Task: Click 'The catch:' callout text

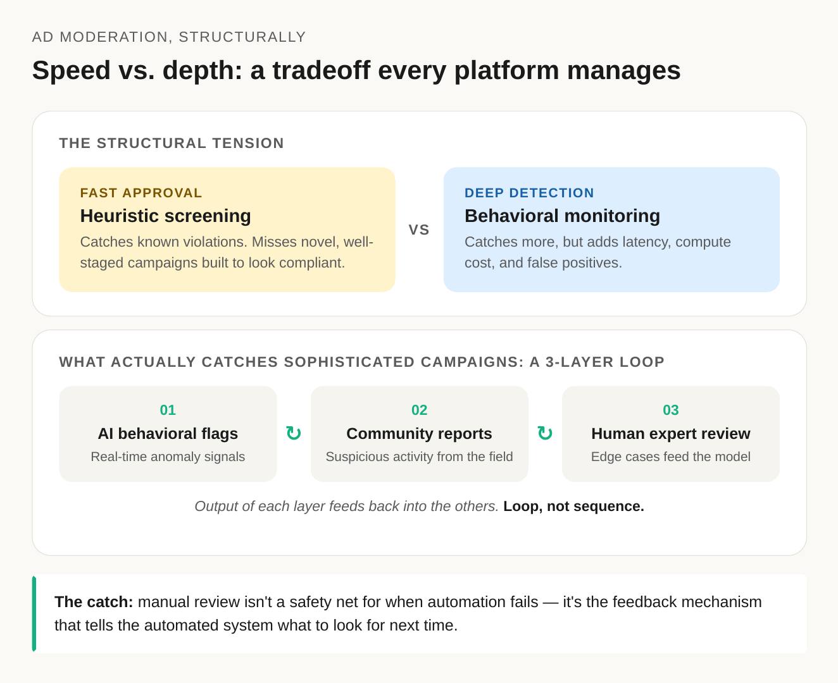Action: pyautogui.click(x=94, y=601)
